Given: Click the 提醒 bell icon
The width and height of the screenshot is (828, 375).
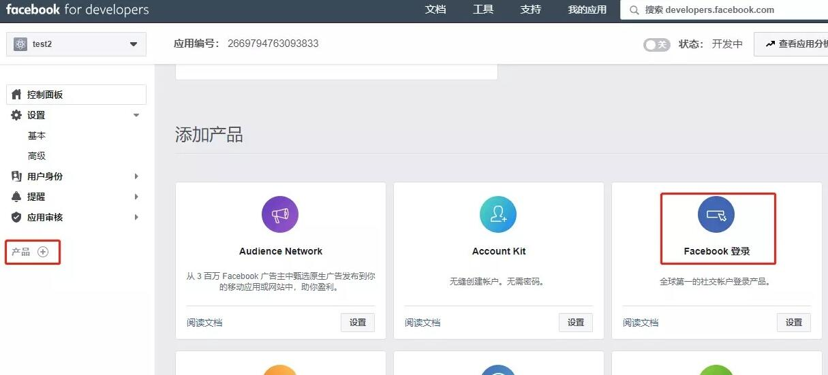Looking at the screenshot, I should click(x=17, y=197).
